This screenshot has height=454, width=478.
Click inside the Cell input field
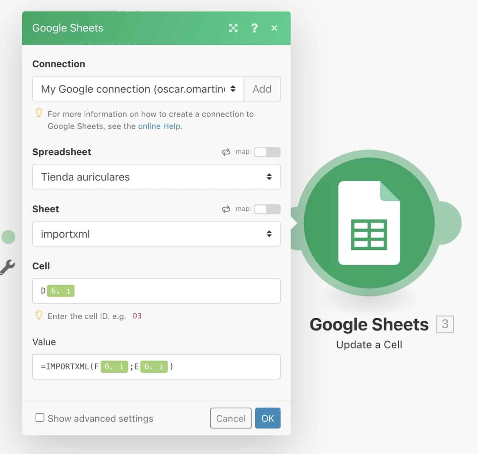click(x=156, y=291)
